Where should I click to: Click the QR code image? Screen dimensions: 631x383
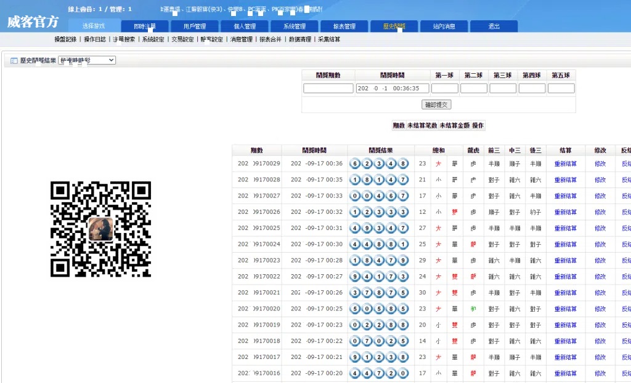tap(100, 229)
